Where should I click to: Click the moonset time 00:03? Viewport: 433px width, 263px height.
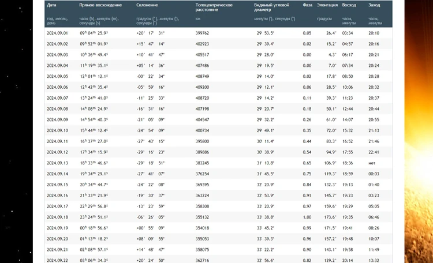374,174
